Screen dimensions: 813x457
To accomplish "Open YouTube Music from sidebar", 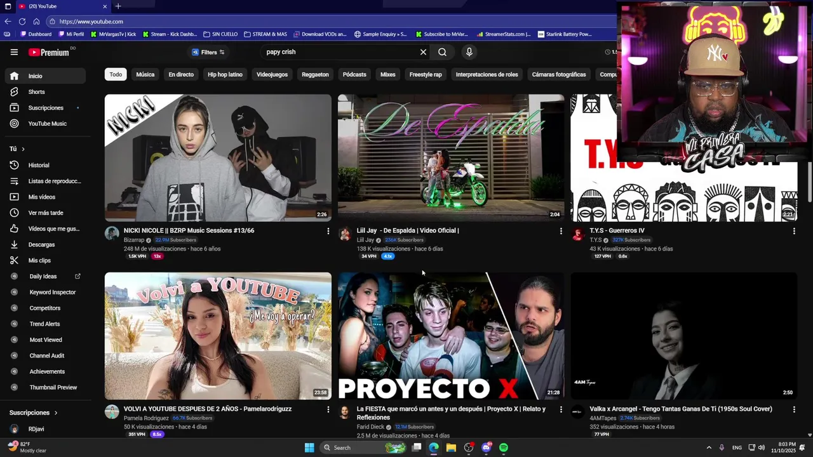I will pos(44,124).
